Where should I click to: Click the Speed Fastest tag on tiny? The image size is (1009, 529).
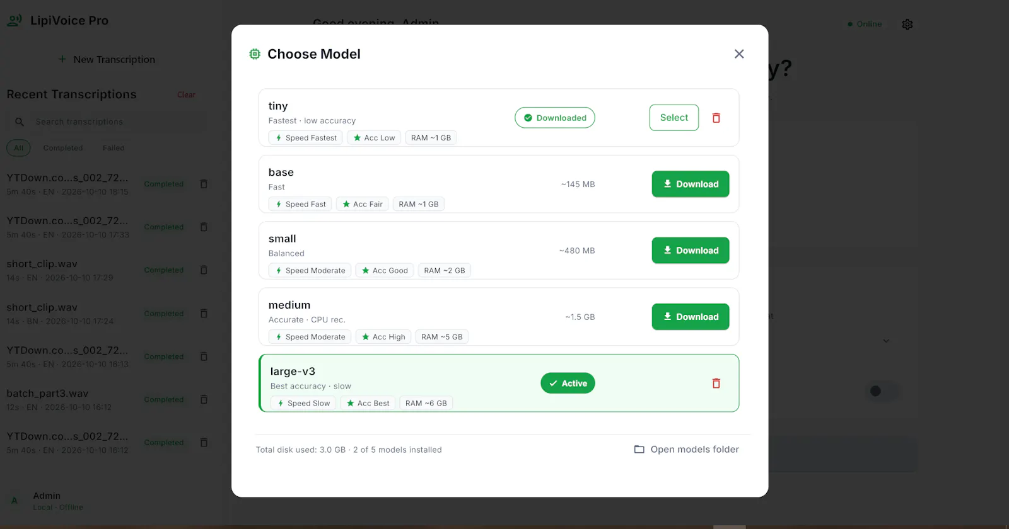click(306, 138)
